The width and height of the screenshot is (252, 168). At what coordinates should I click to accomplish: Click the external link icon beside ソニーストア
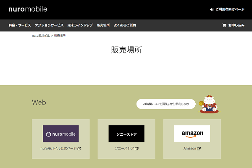[x=136, y=149]
